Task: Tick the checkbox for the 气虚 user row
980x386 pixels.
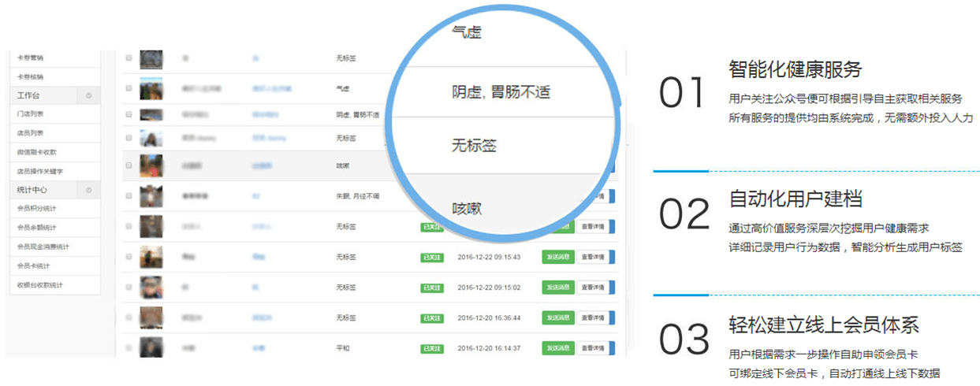Action: [x=129, y=87]
